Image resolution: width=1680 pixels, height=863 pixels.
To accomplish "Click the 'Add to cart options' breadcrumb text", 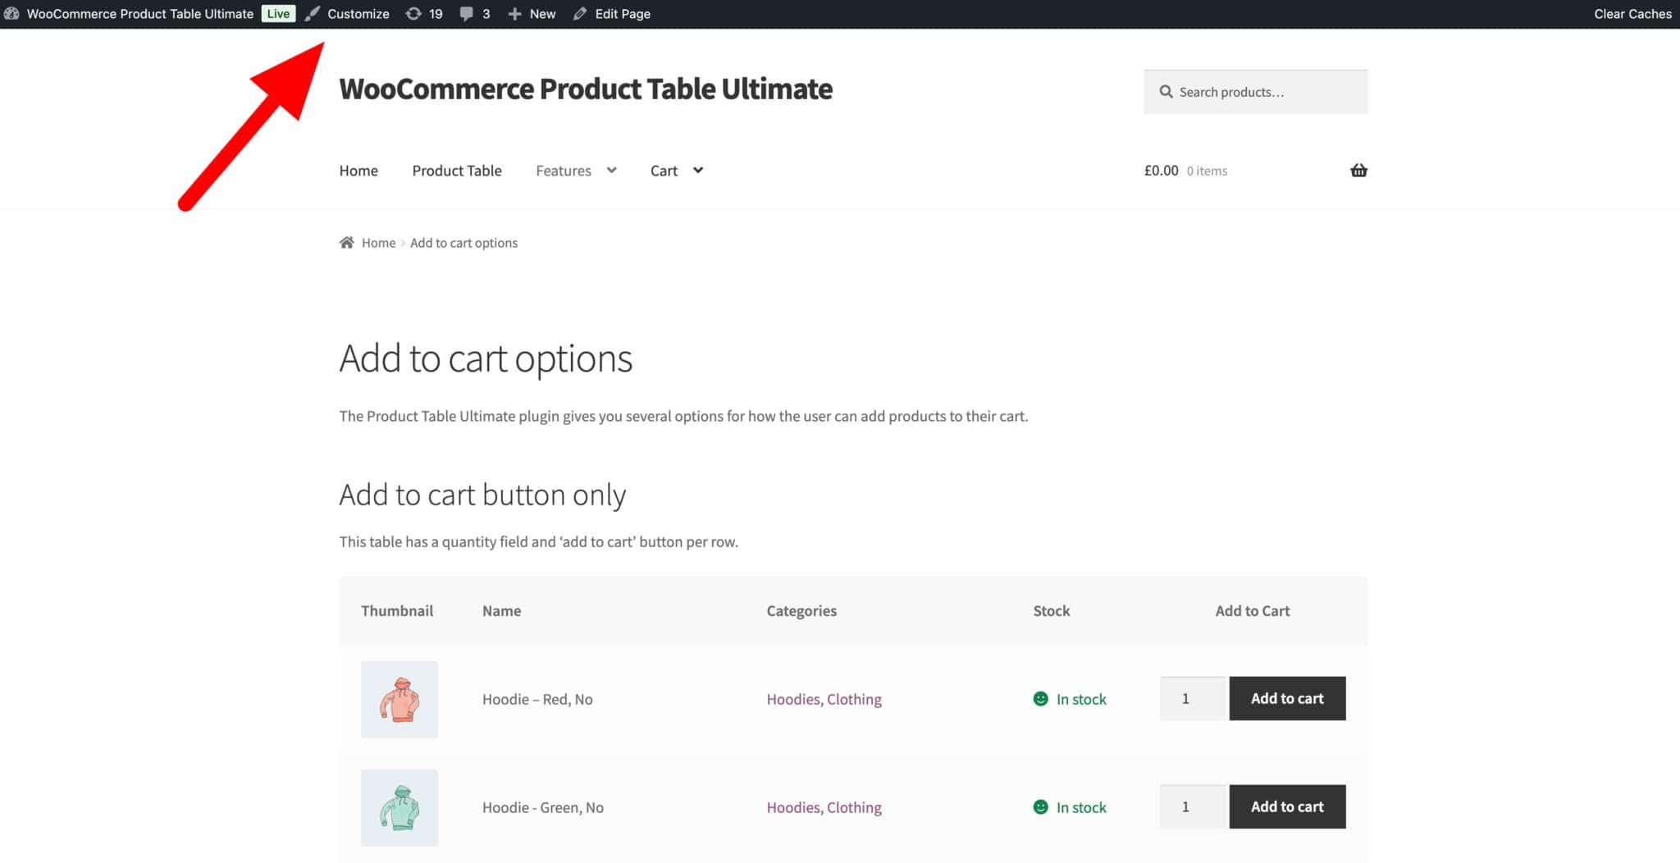I will click(x=463, y=243).
